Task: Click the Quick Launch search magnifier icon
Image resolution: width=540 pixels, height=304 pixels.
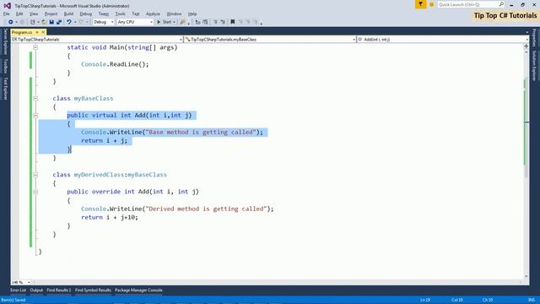Action: pyautogui.click(x=501, y=4)
